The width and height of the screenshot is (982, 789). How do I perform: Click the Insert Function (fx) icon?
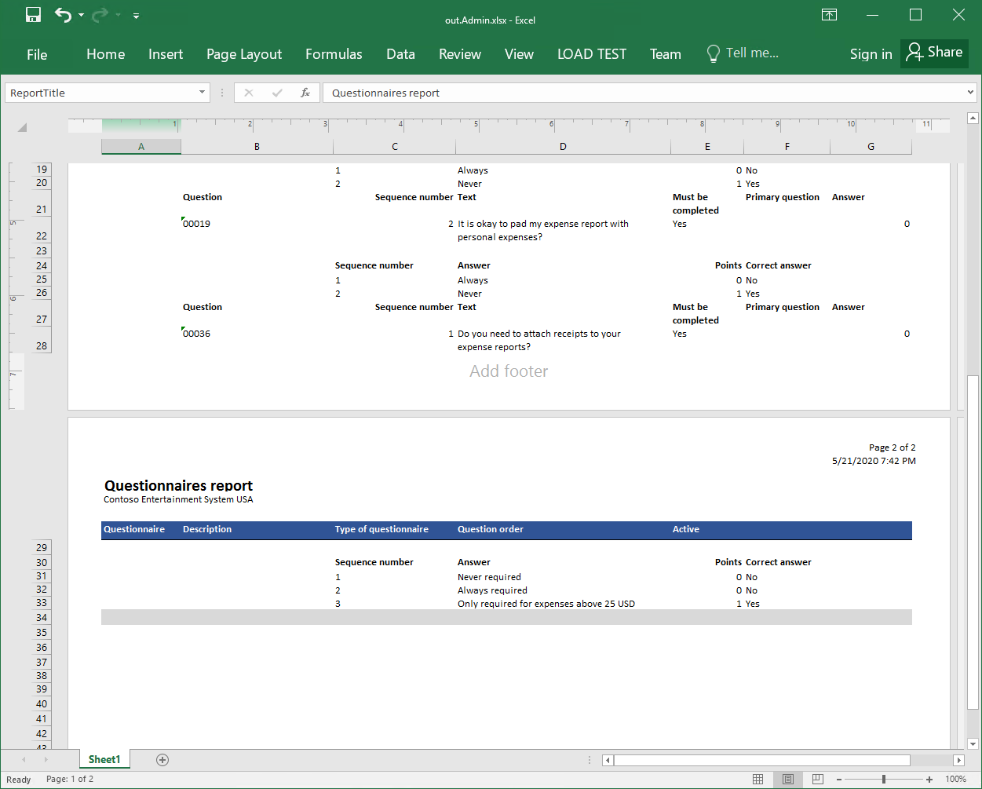[305, 92]
